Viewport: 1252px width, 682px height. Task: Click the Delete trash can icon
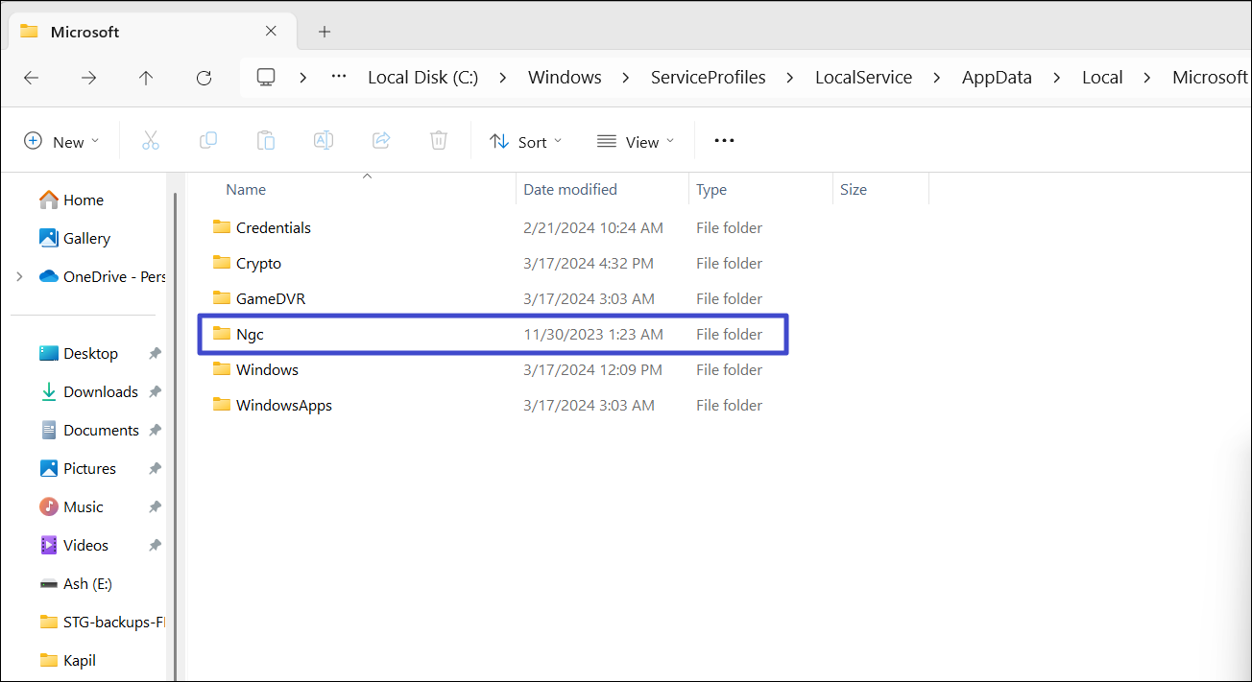click(439, 141)
